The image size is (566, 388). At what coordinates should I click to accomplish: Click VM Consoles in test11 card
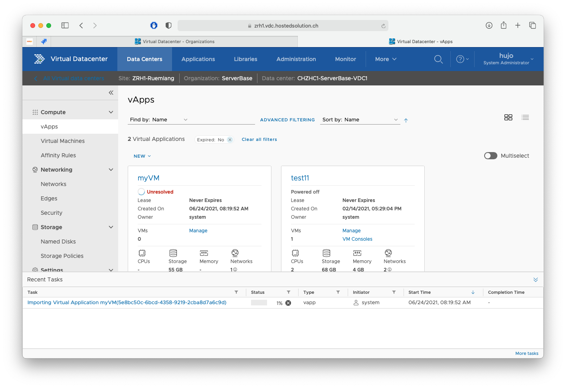(x=357, y=239)
